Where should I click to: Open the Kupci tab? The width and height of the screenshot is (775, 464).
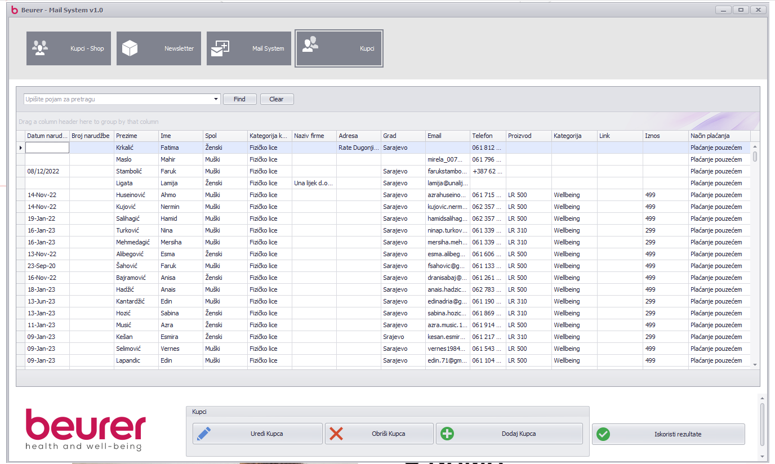pos(338,48)
